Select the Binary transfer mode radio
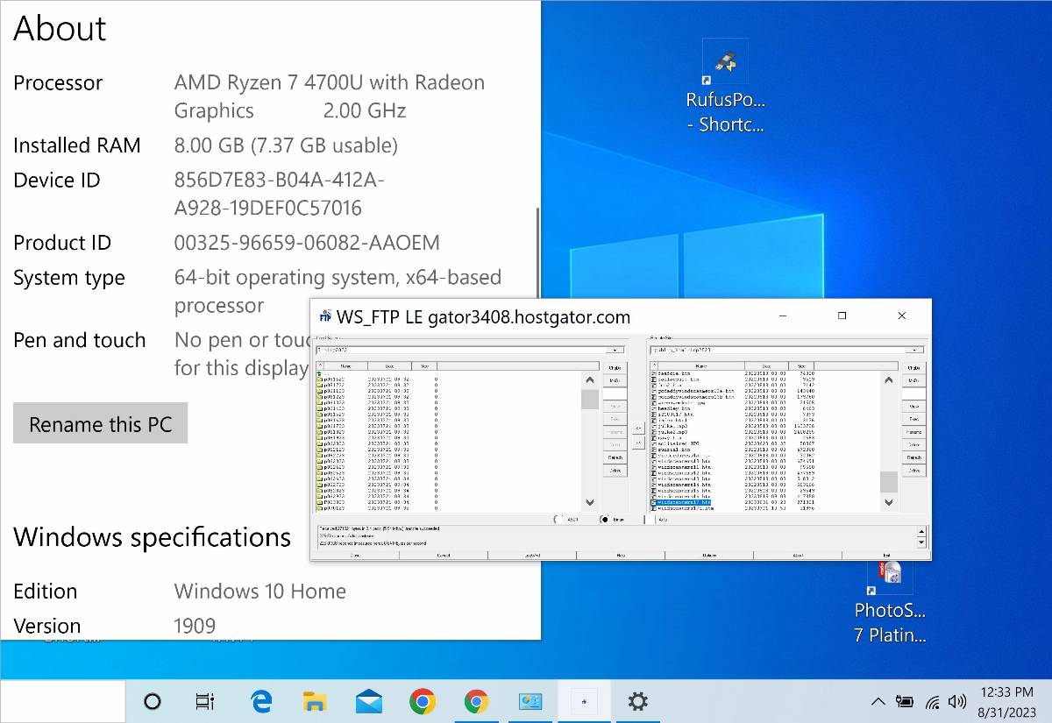 click(605, 520)
